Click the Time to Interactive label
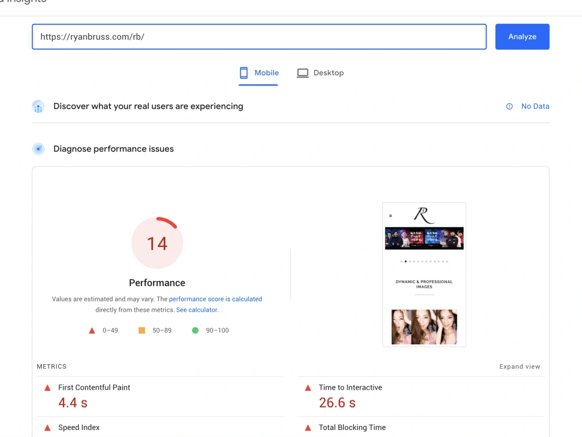Viewport: 582px width, 437px height. pyautogui.click(x=350, y=387)
